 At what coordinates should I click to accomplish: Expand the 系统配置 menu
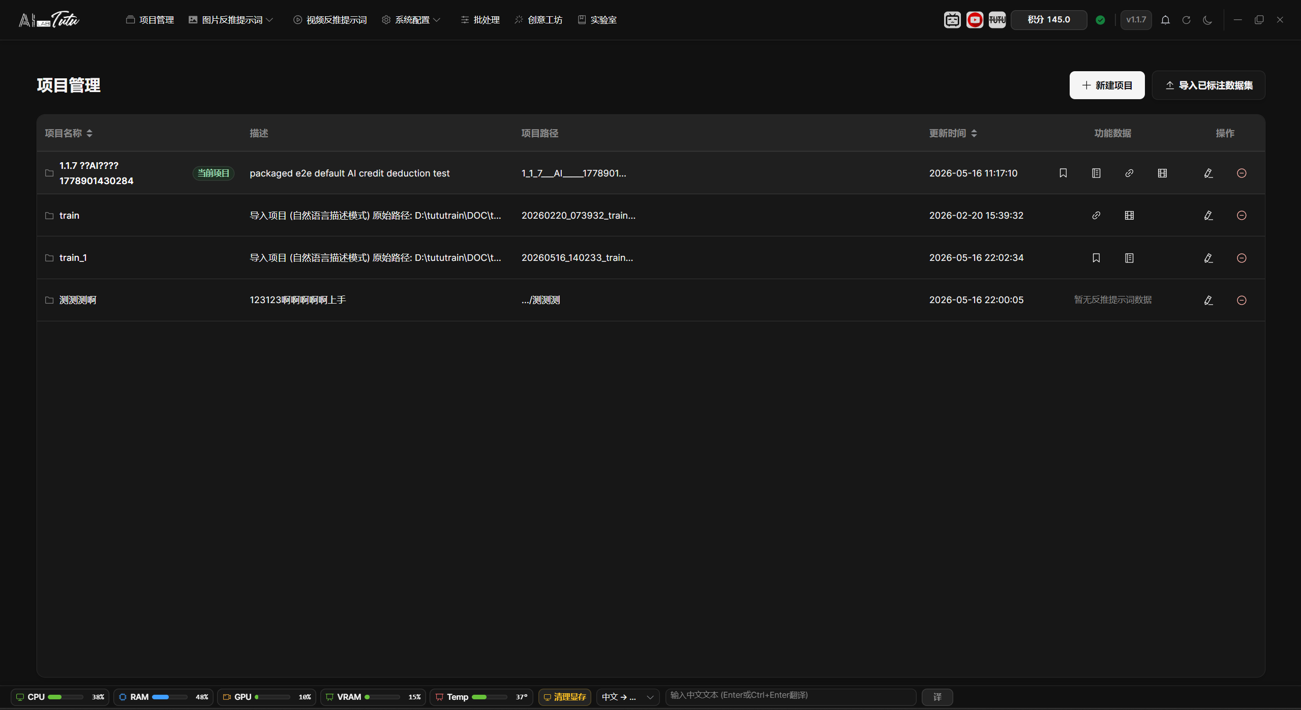tap(411, 20)
